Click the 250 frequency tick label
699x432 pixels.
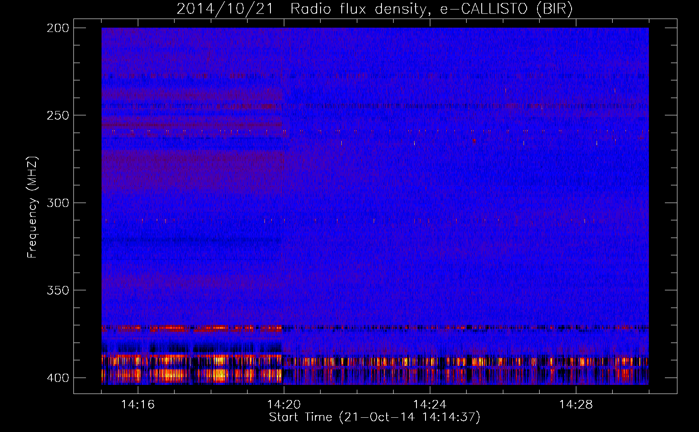[57, 115]
